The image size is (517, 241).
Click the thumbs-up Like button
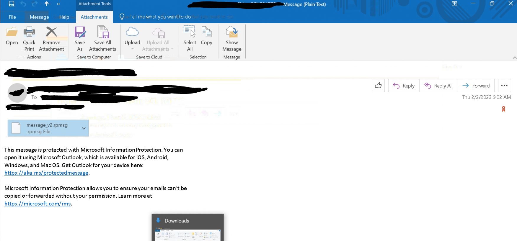(378, 86)
